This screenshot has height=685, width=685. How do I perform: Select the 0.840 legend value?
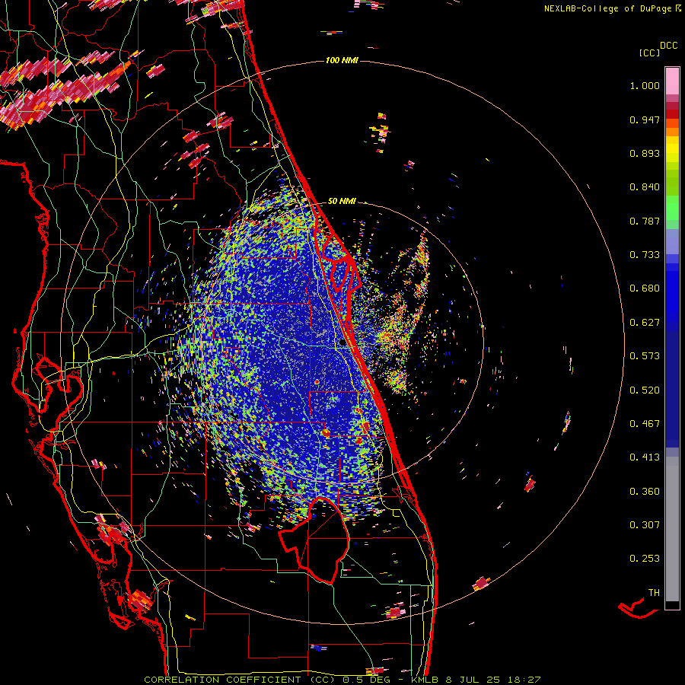point(645,187)
